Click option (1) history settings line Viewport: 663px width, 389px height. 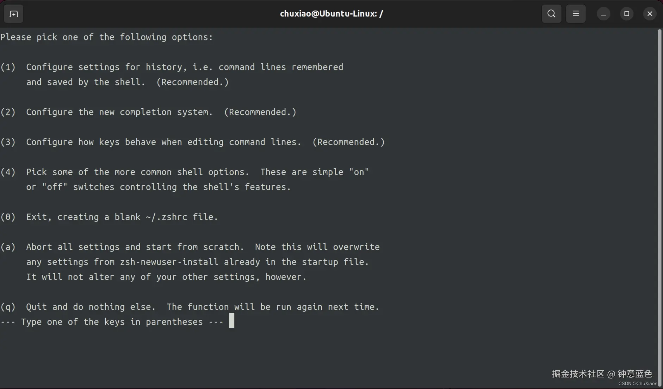pyautogui.click(x=172, y=67)
